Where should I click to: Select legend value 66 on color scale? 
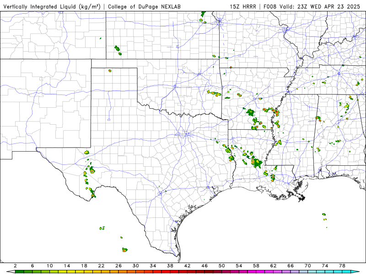[291, 266]
